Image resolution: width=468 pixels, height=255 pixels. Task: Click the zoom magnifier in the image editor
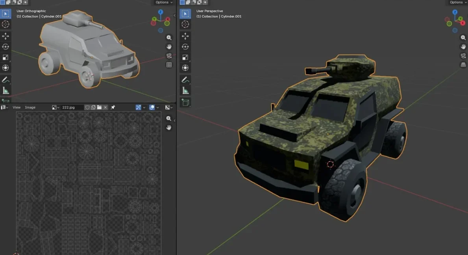(x=169, y=118)
